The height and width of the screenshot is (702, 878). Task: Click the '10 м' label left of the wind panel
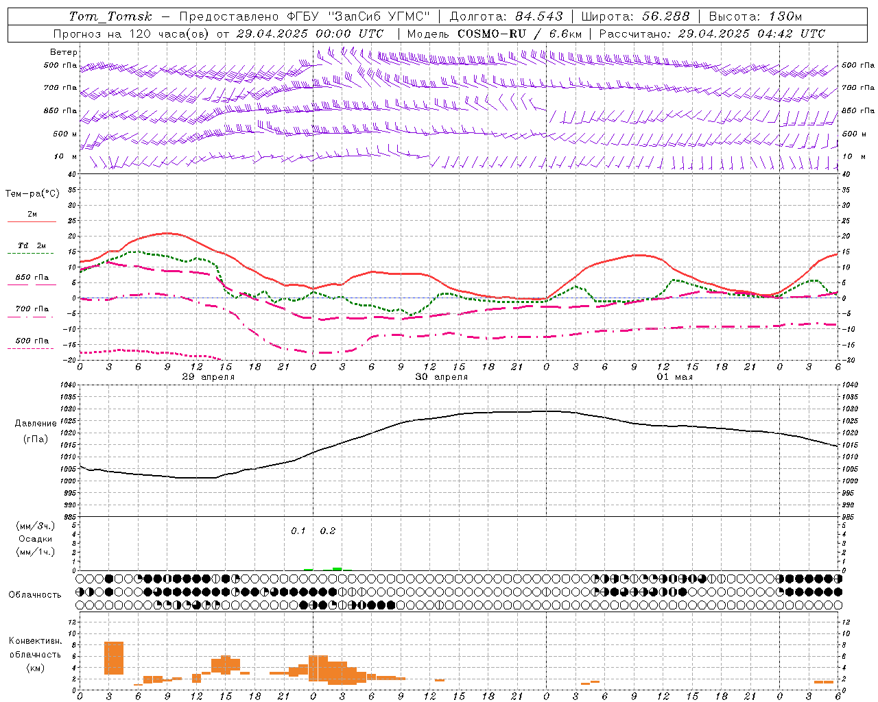pos(65,157)
